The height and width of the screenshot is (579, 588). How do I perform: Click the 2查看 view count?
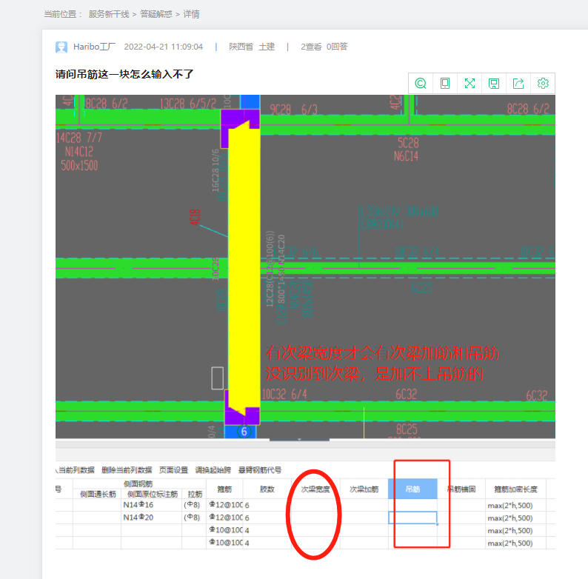coord(311,47)
